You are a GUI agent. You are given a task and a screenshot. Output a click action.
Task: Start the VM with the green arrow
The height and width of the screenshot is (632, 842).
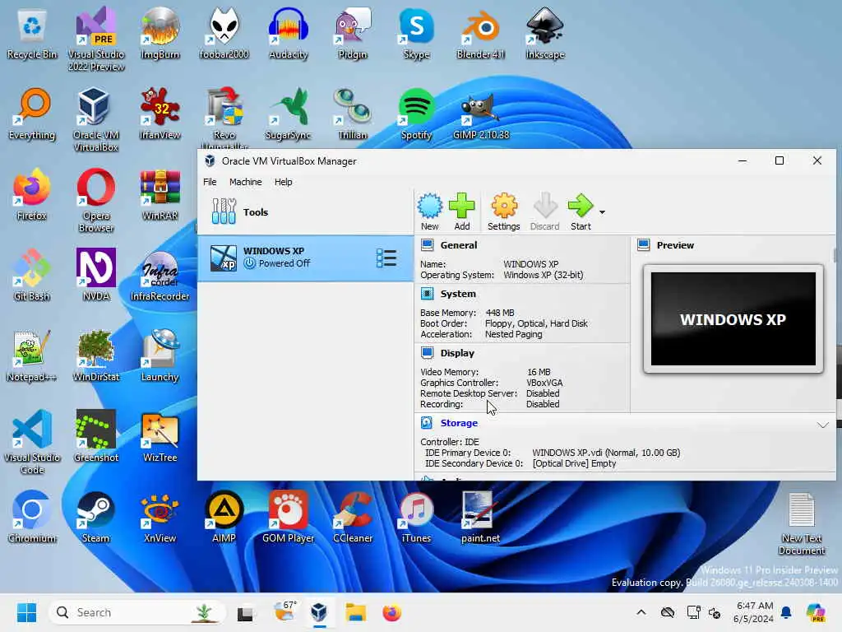pos(581,211)
